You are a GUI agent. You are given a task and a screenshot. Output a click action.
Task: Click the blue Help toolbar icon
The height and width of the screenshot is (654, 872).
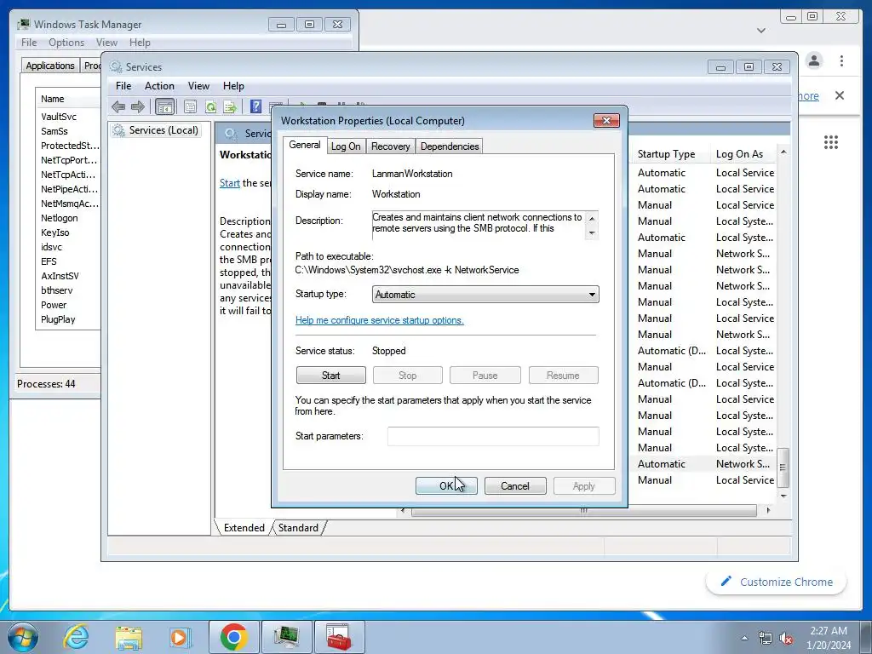pyautogui.click(x=255, y=106)
